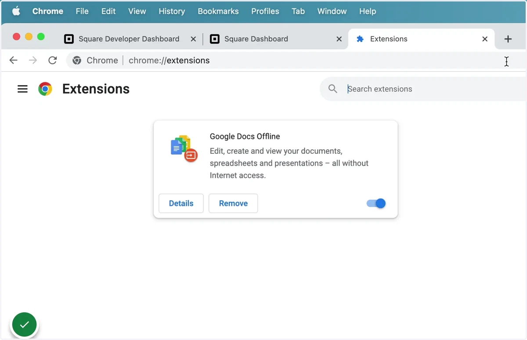Viewport: 527px width, 340px height.
Task: Open the Window menu
Action: click(332, 11)
